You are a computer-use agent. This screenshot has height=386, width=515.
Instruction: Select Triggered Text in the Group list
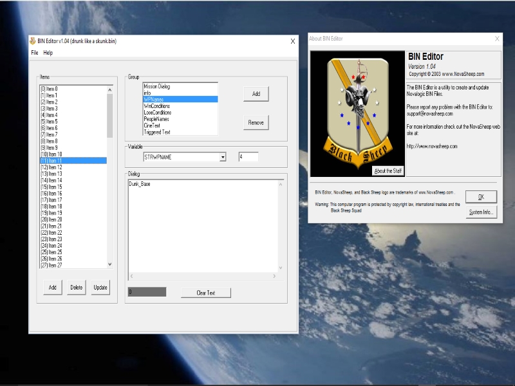180,133
